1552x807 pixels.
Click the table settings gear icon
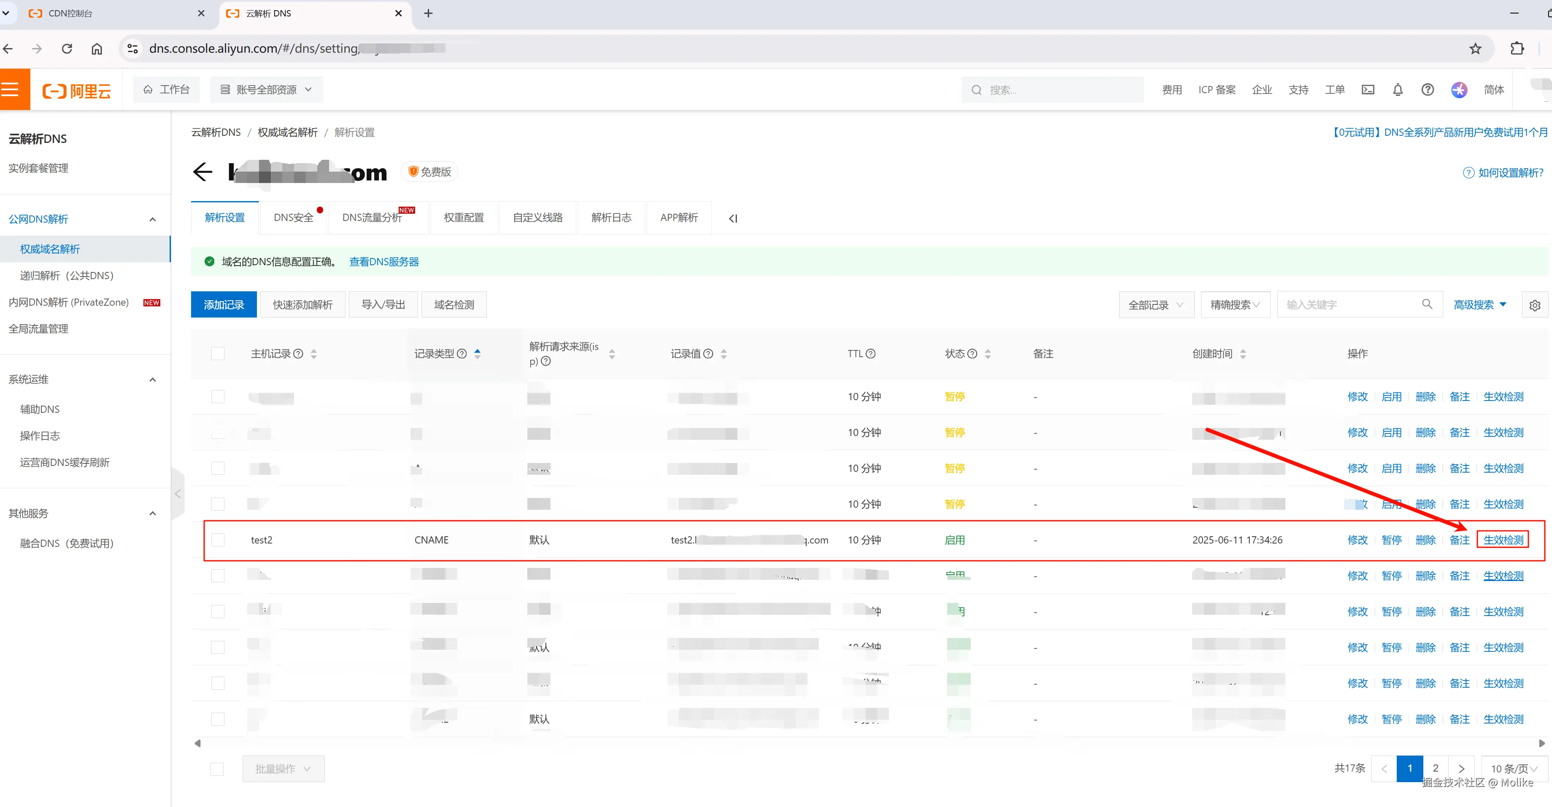coord(1535,305)
